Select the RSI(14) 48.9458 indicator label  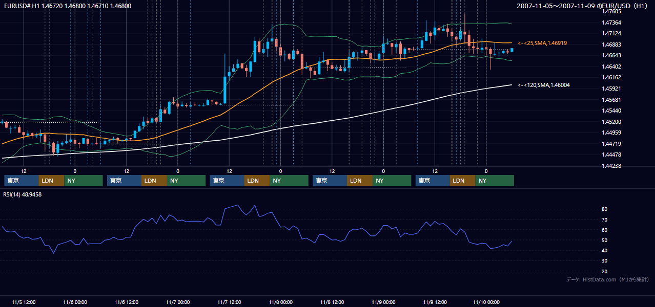click(23, 194)
